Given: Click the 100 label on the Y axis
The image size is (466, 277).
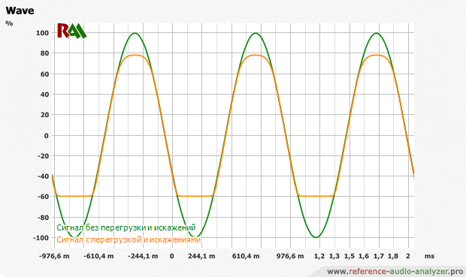Looking at the screenshot, I should pyautogui.click(x=43, y=33).
